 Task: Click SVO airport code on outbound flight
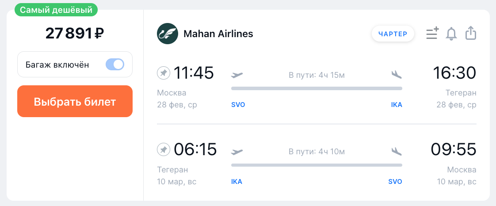tap(238, 105)
